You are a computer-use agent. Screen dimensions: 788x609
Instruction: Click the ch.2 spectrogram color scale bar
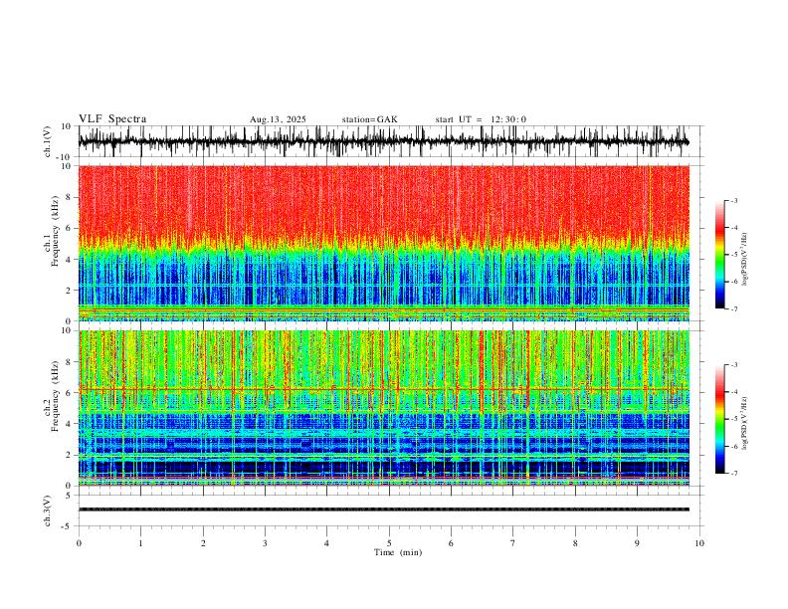[x=719, y=419]
